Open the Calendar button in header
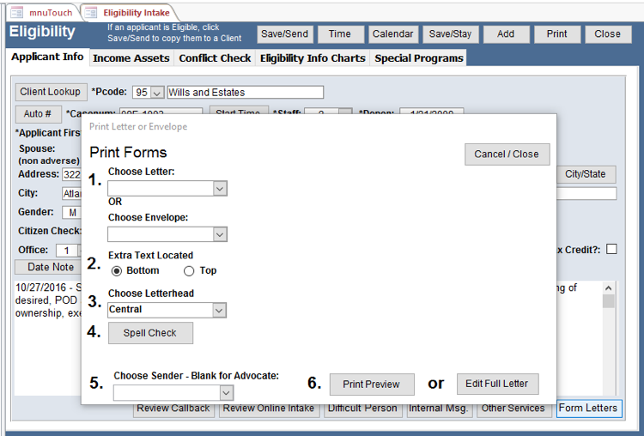Viewport: 644px width, 436px height. [393, 34]
